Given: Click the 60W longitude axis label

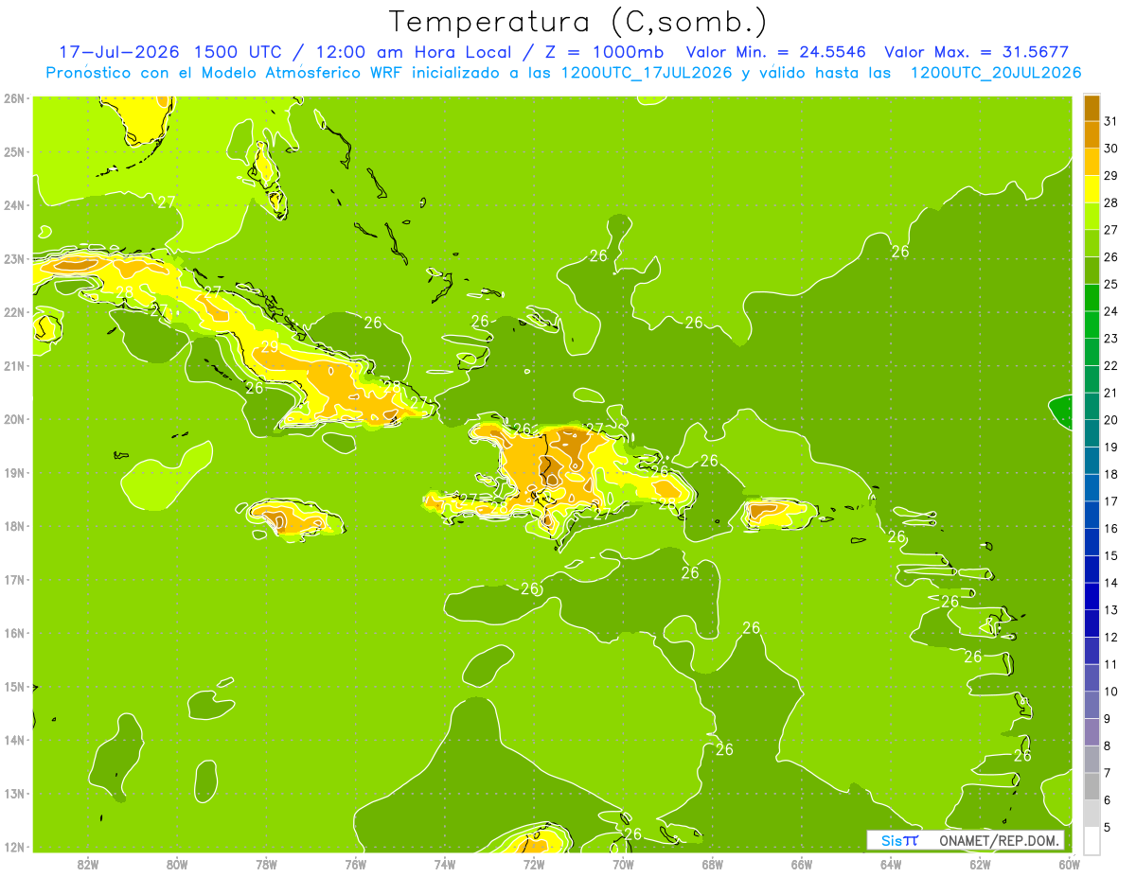Looking at the screenshot, I should (x=1070, y=863).
